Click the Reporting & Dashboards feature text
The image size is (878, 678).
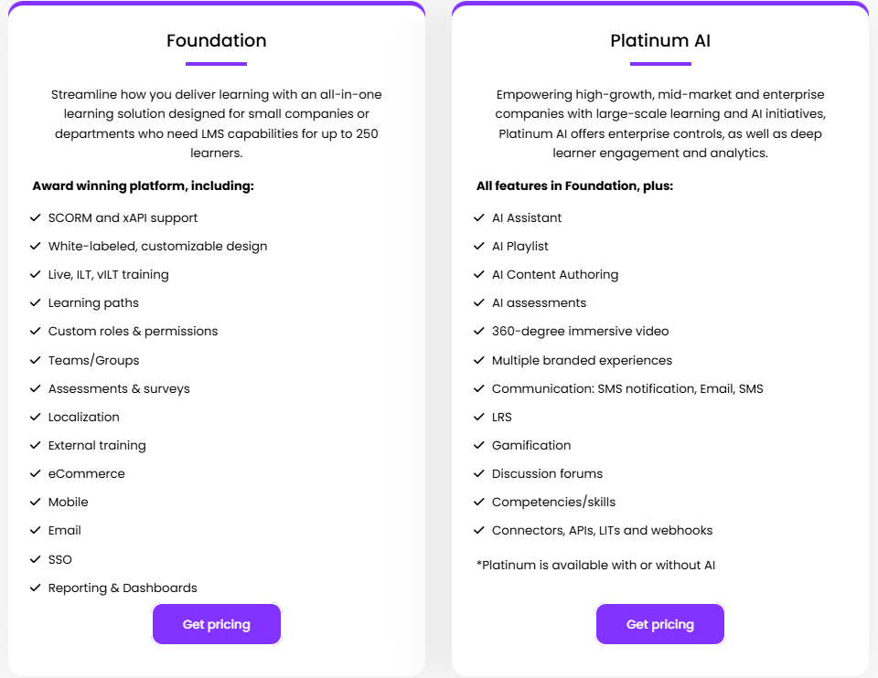coord(123,588)
